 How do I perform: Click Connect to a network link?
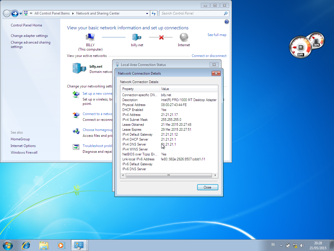[x=97, y=114]
